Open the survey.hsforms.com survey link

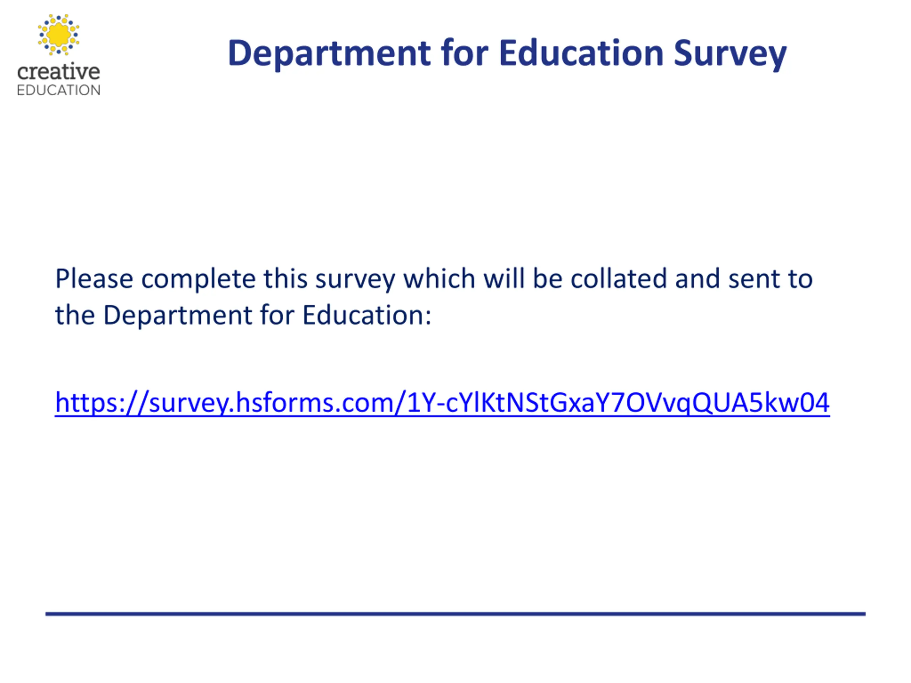(442, 403)
